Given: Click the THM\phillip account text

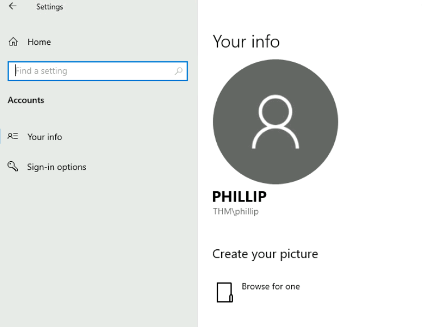Looking at the screenshot, I should (x=236, y=211).
